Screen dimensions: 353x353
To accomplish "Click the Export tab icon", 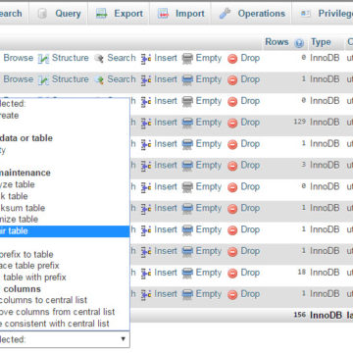I will pyautogui.click(x=102, y=14).
